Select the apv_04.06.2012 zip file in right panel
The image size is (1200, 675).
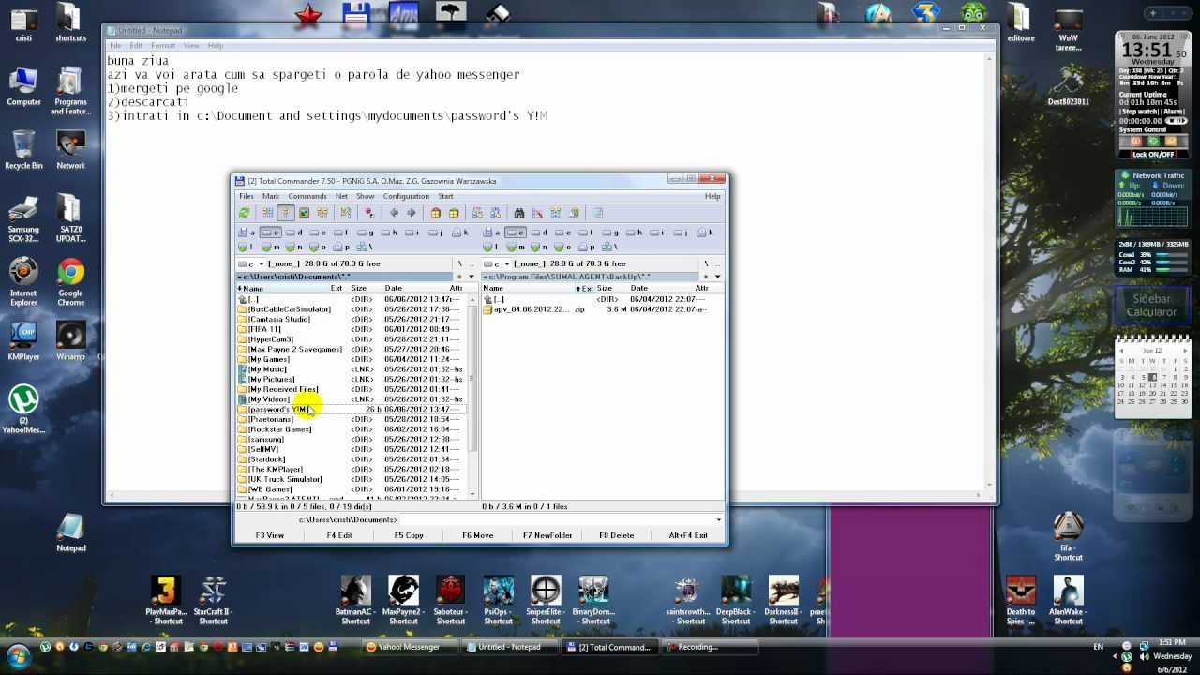602,309
